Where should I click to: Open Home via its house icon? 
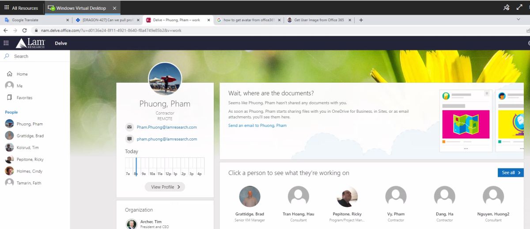point(9,74)
